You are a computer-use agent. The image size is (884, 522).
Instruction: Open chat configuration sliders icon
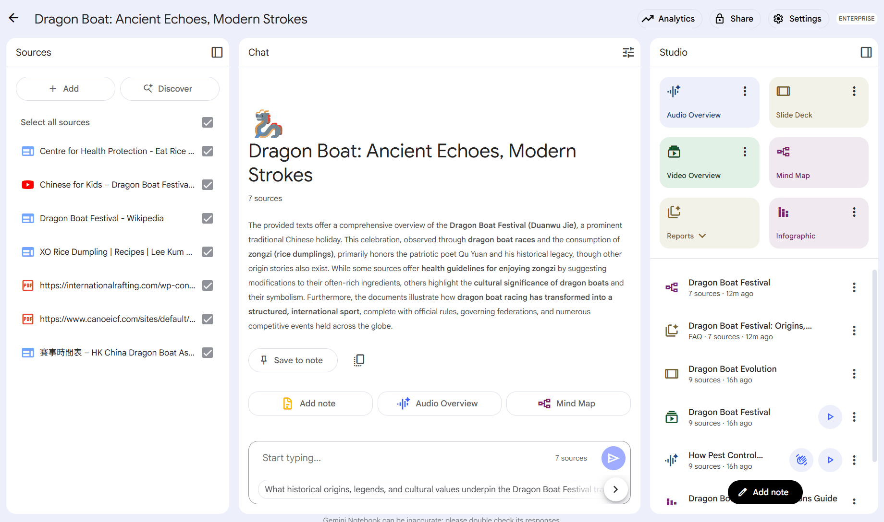tap(628, 52)
